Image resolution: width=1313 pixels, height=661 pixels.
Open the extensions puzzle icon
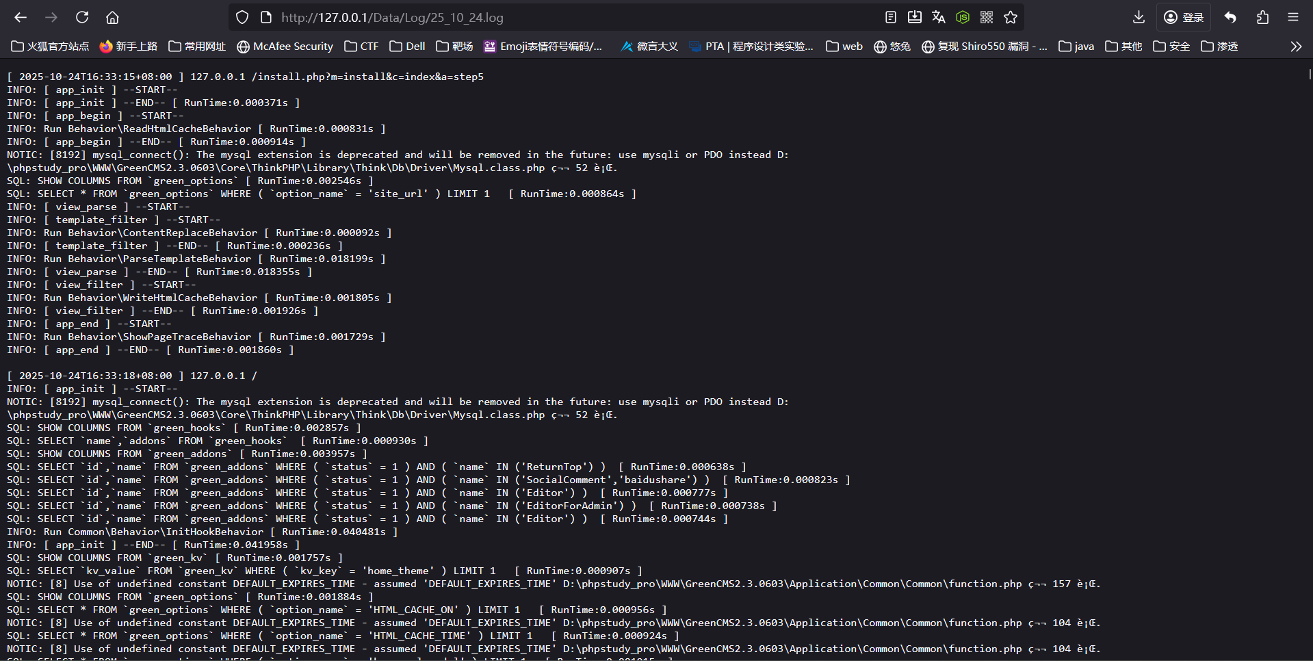(x=1262, y=17)
